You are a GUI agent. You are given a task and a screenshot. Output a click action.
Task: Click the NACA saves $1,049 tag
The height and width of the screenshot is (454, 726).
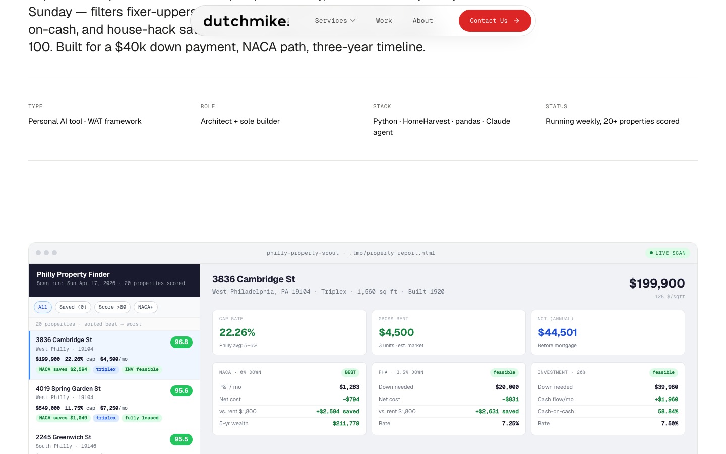click(63, 418)
